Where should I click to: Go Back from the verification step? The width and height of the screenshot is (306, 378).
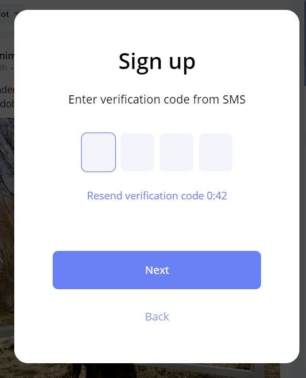point(157,317)
